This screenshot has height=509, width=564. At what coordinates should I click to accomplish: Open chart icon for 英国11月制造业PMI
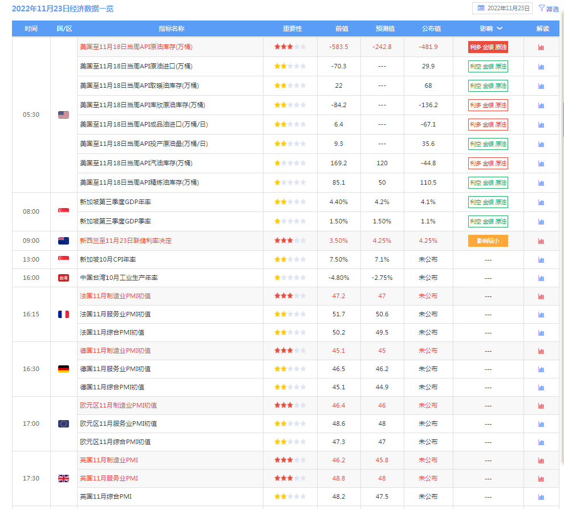pyautogui.click(x=541, y=461)
